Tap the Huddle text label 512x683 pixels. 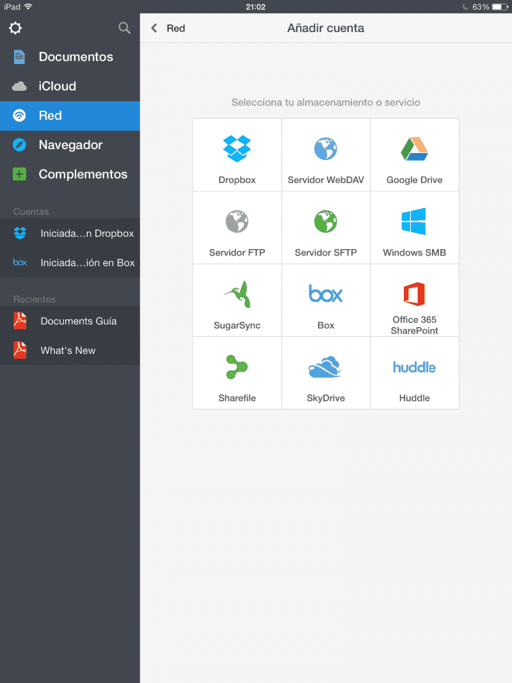click(415, 398)
